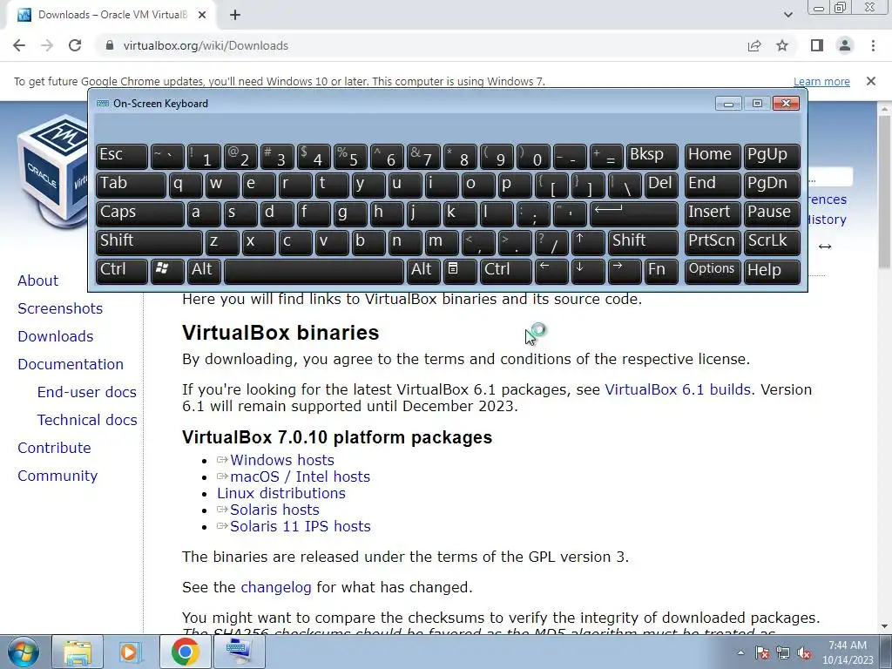The height and width of the screenshot is (669, 892).
Task: Switch to Chrome in the taskbar
Action: pyautogui.click(x=185, y=652)
